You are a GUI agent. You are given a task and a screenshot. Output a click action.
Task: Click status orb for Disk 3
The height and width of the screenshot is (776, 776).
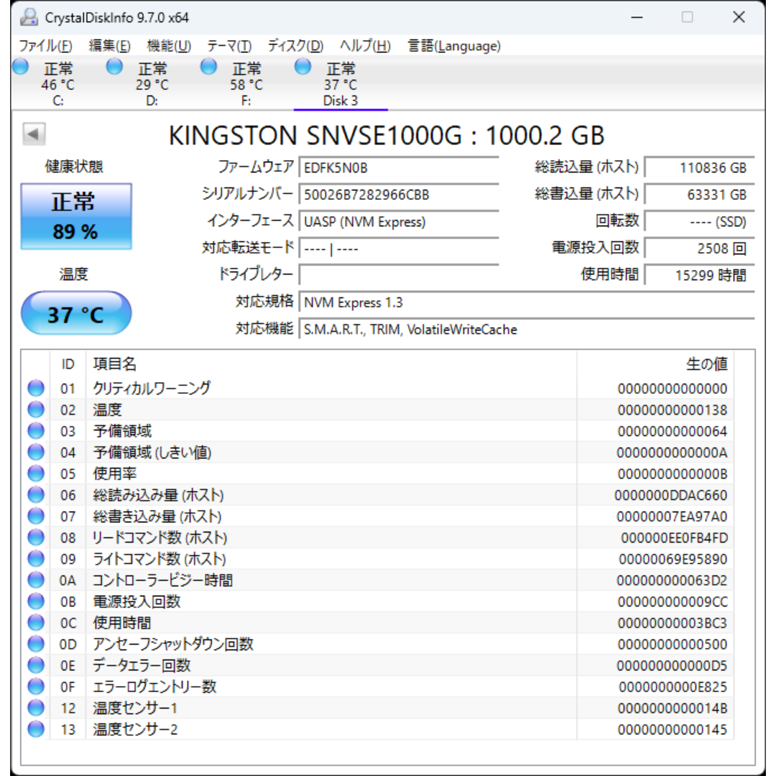click(x=302, y=66)
